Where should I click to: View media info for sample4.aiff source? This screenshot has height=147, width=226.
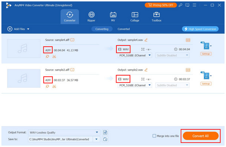72,40
